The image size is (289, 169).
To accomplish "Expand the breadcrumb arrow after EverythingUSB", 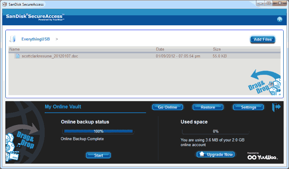I will 57,39.
